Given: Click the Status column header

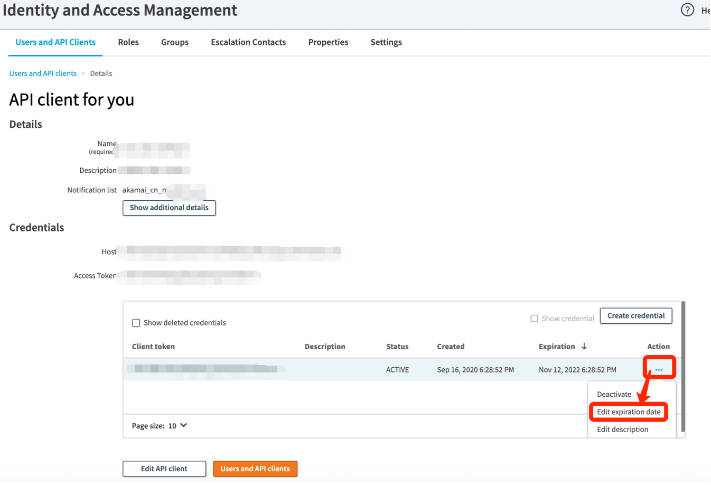Looking at the screenshot, I should click(397, 347).
